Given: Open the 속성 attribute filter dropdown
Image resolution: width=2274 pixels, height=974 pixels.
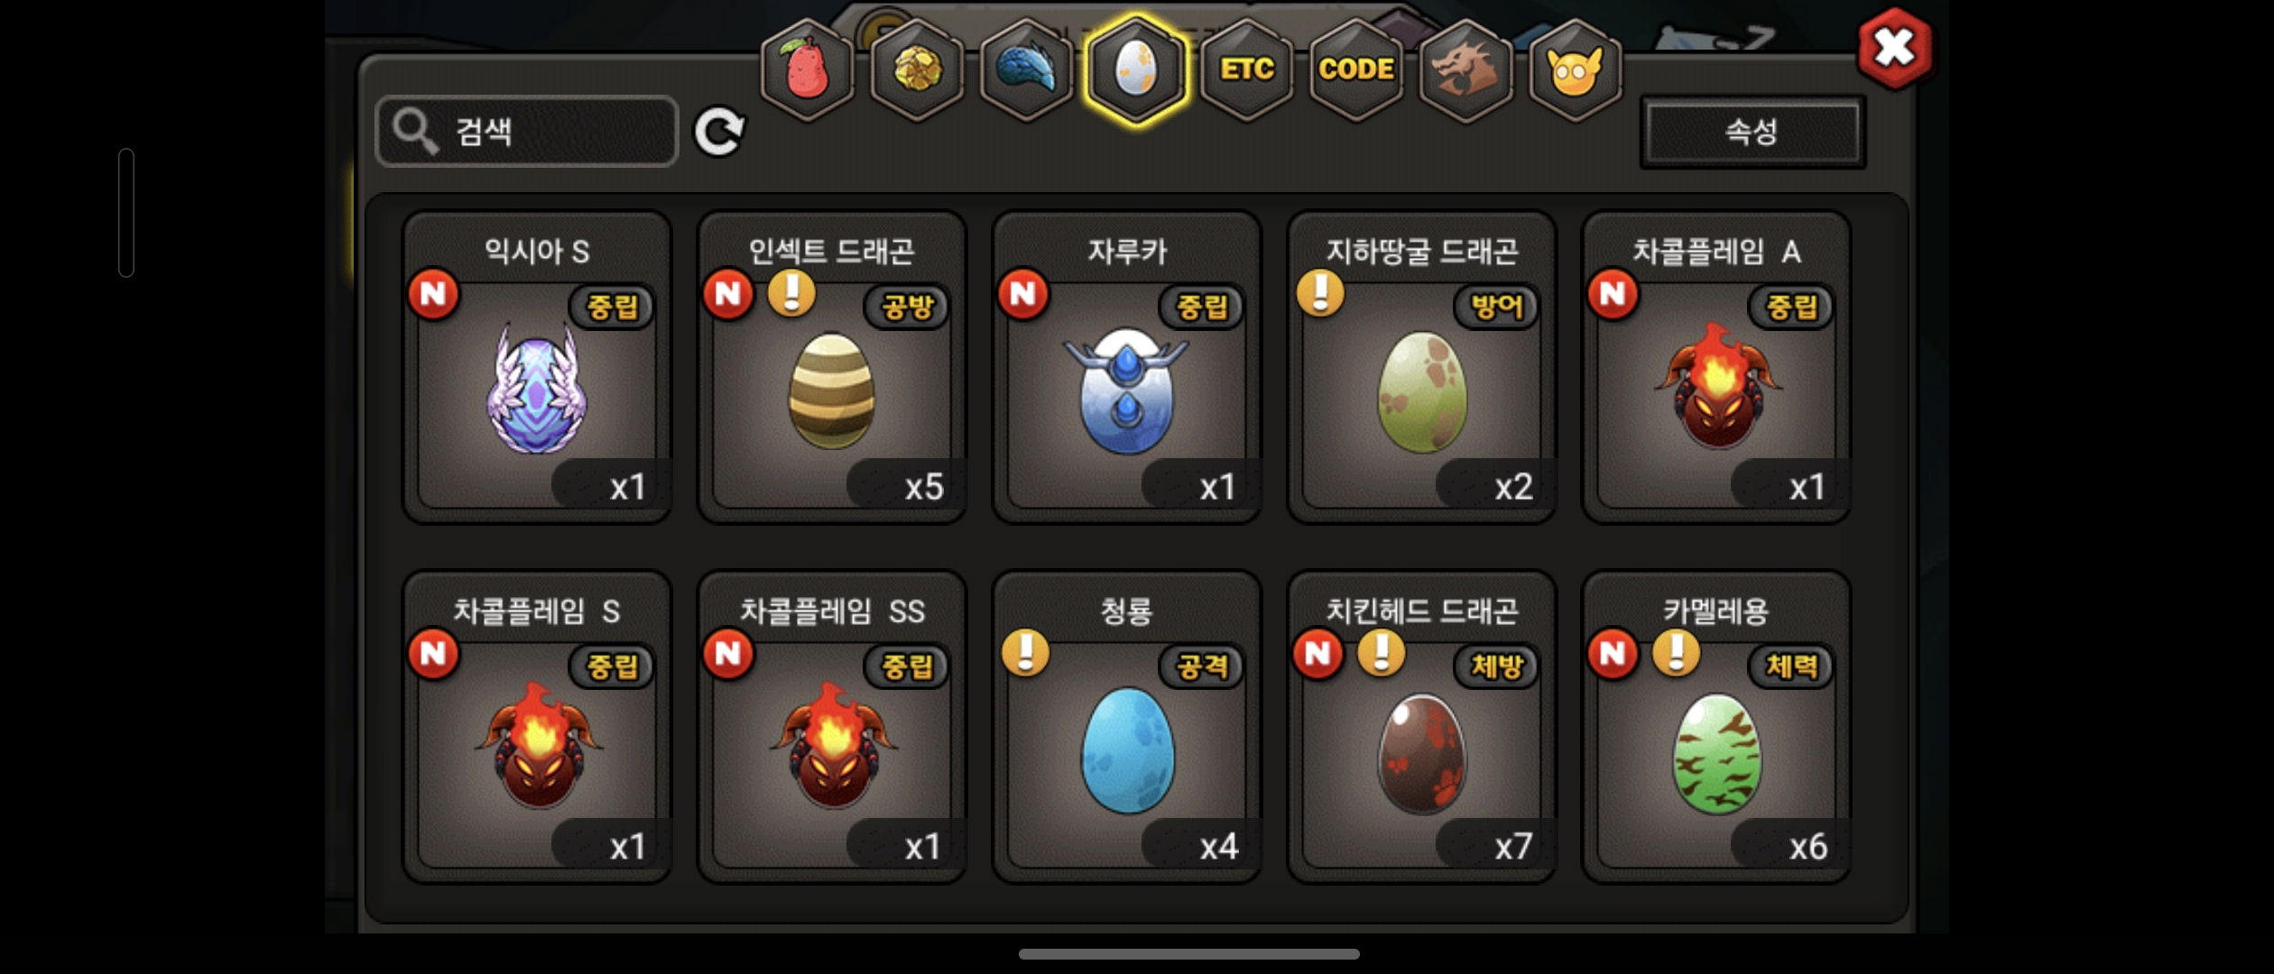Looking at the screenshot, I should 1752,133.
